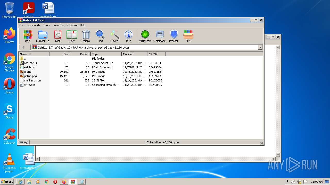Open the Favorites menu
The image size is (330, 185).
tap(59, 25)
